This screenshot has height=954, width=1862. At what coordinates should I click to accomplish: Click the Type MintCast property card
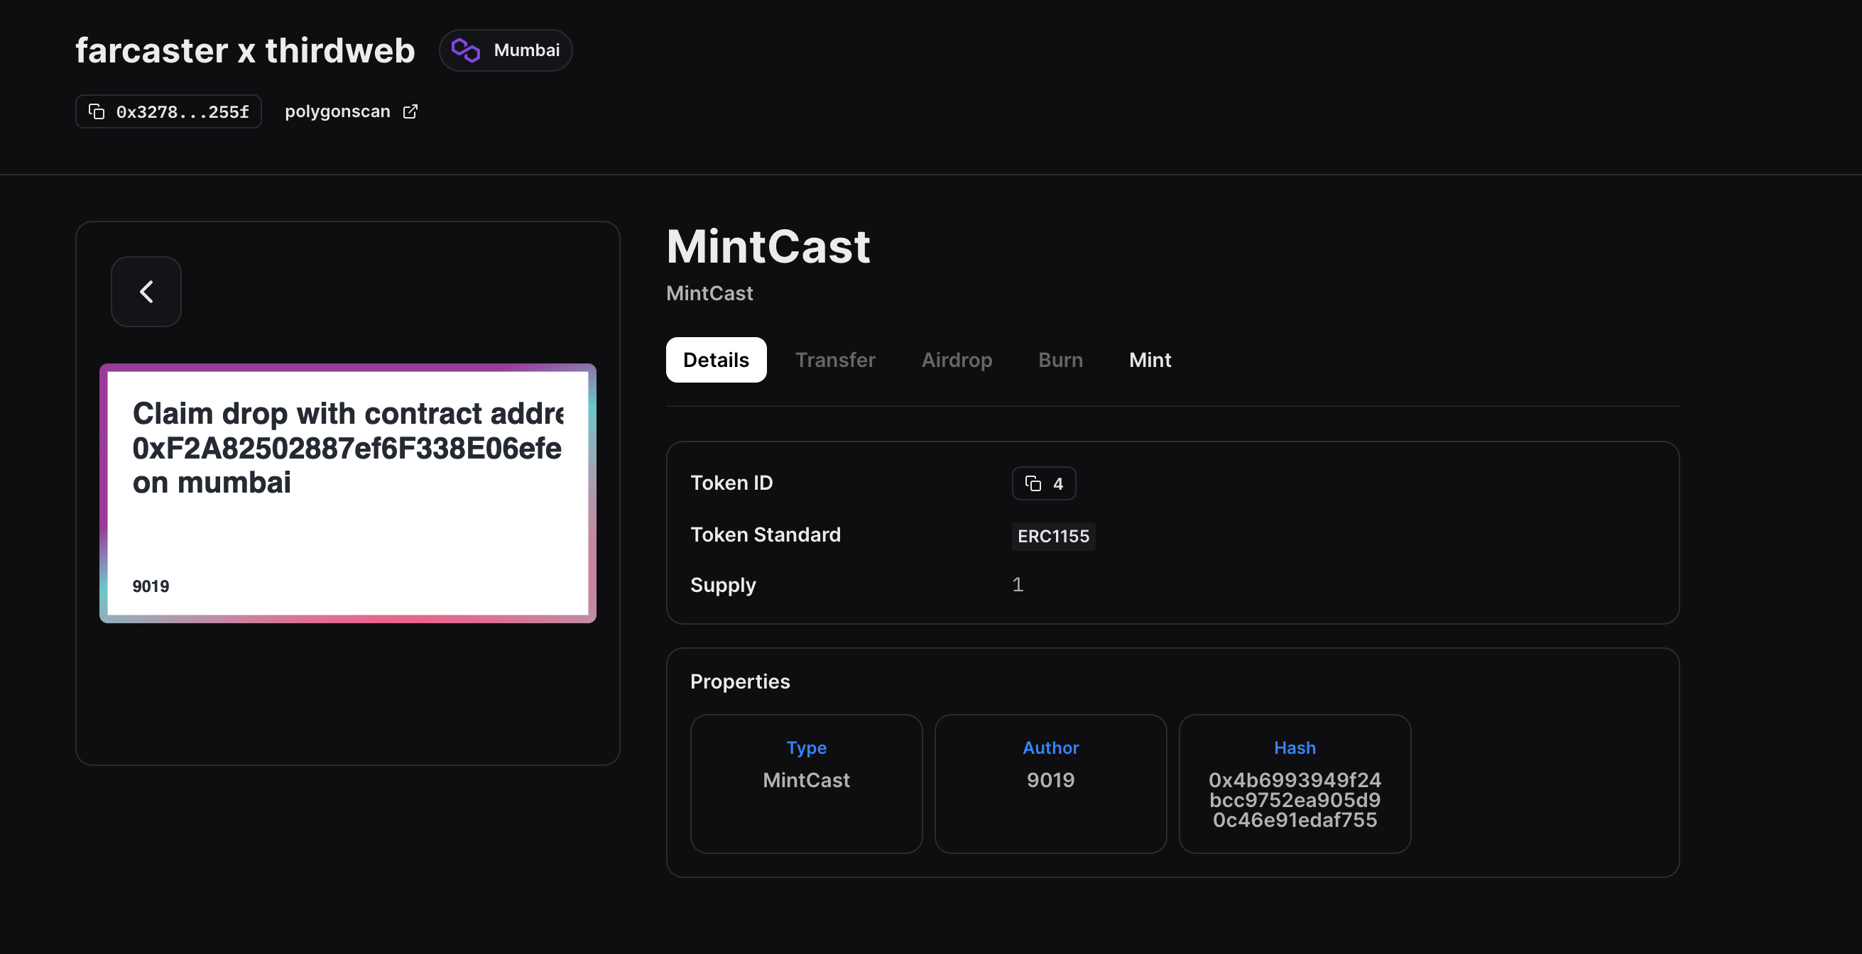[806, 784]
